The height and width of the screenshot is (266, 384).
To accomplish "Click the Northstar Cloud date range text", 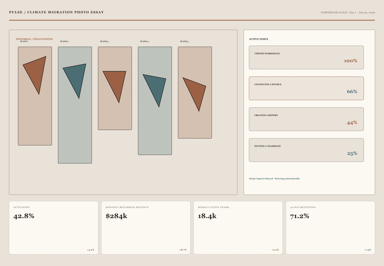I will (348, 13).
